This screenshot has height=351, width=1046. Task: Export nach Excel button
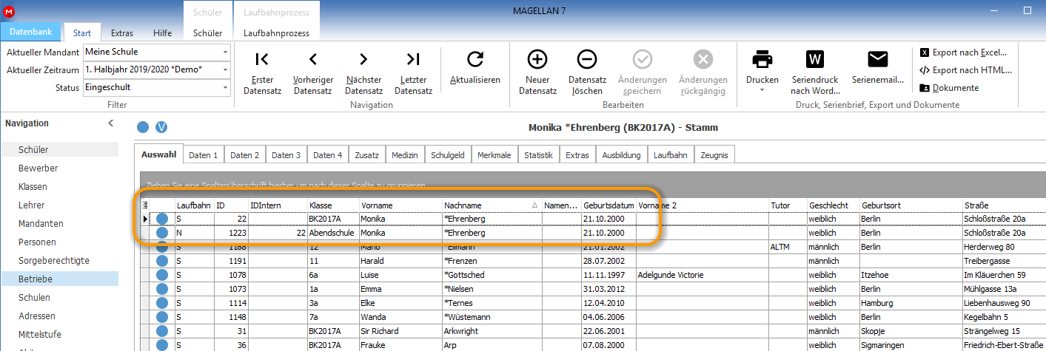click(x=963, y=52)
